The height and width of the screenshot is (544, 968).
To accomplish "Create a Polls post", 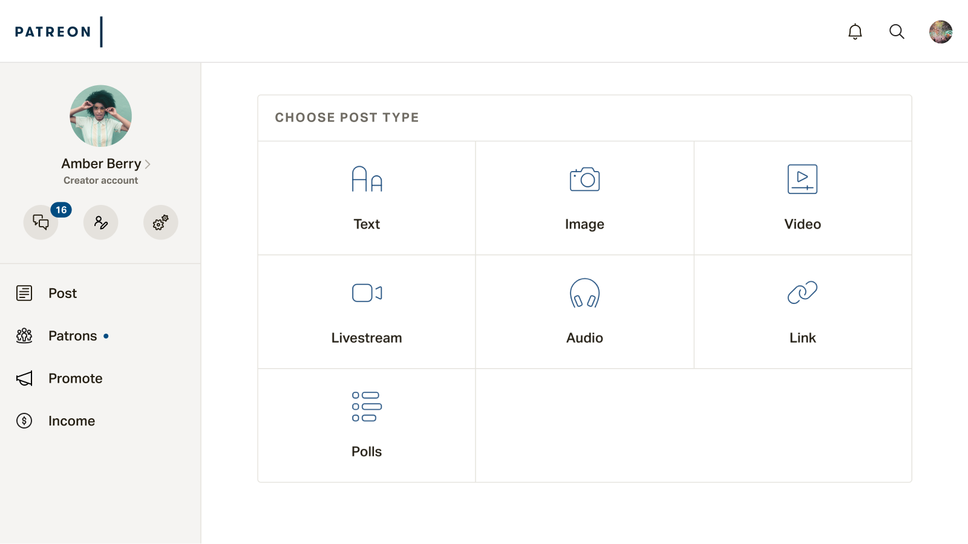I will point(367,426).
